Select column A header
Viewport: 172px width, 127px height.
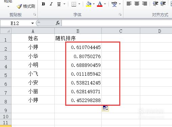33,31
